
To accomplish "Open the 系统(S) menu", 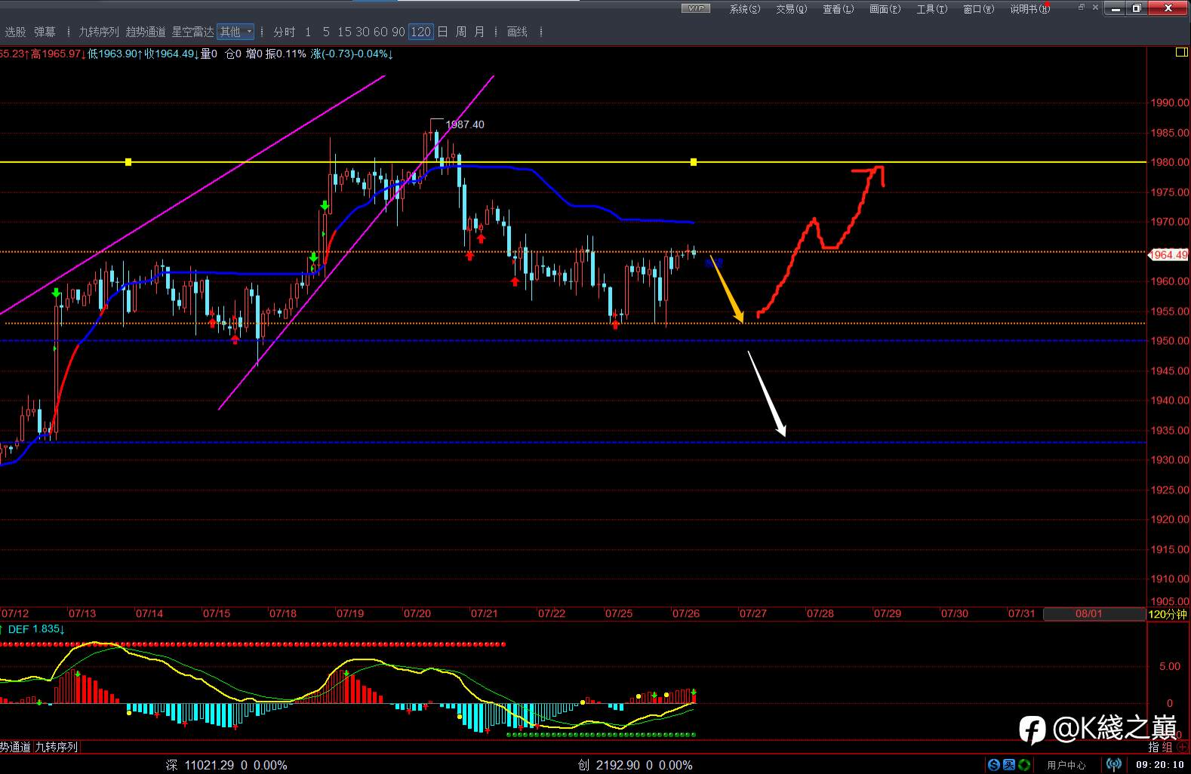I will pyautogui.click(x=744, y=9).
